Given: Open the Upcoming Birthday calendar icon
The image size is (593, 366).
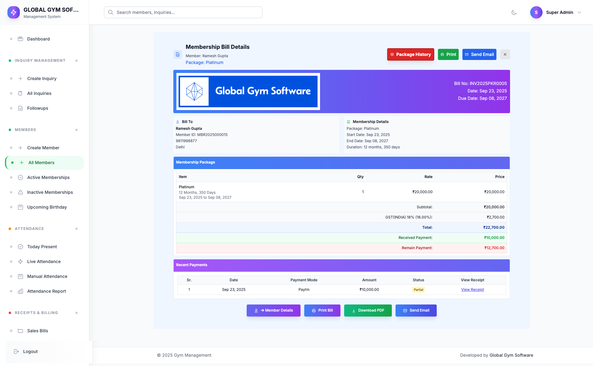Looking at the screenshot, I should (20, 207).
